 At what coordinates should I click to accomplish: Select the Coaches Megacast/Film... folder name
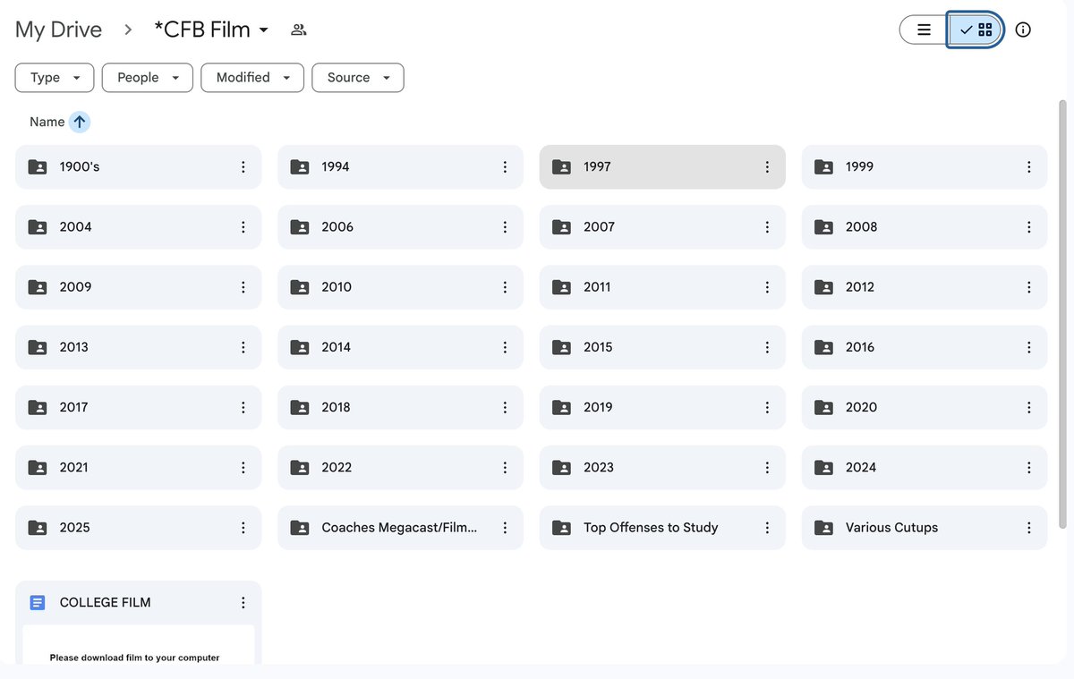coord(399,528)
